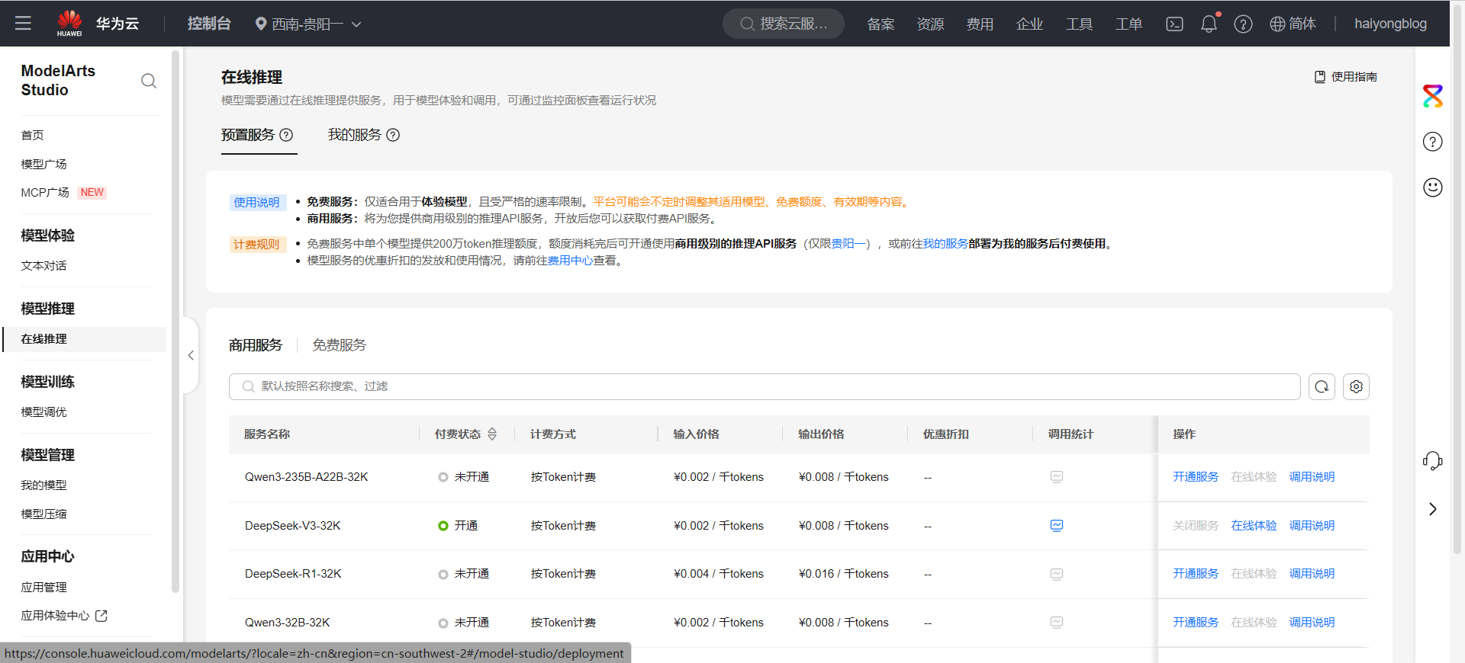Screen dimensions: 1465x663
Task: Open MCP广场 in the sidebar
Action: (45, 193)
